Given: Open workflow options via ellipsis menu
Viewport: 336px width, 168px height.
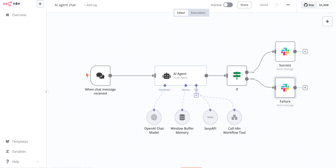Looking at the screenshot, I should pyautogui.click(x=288, y=5).
